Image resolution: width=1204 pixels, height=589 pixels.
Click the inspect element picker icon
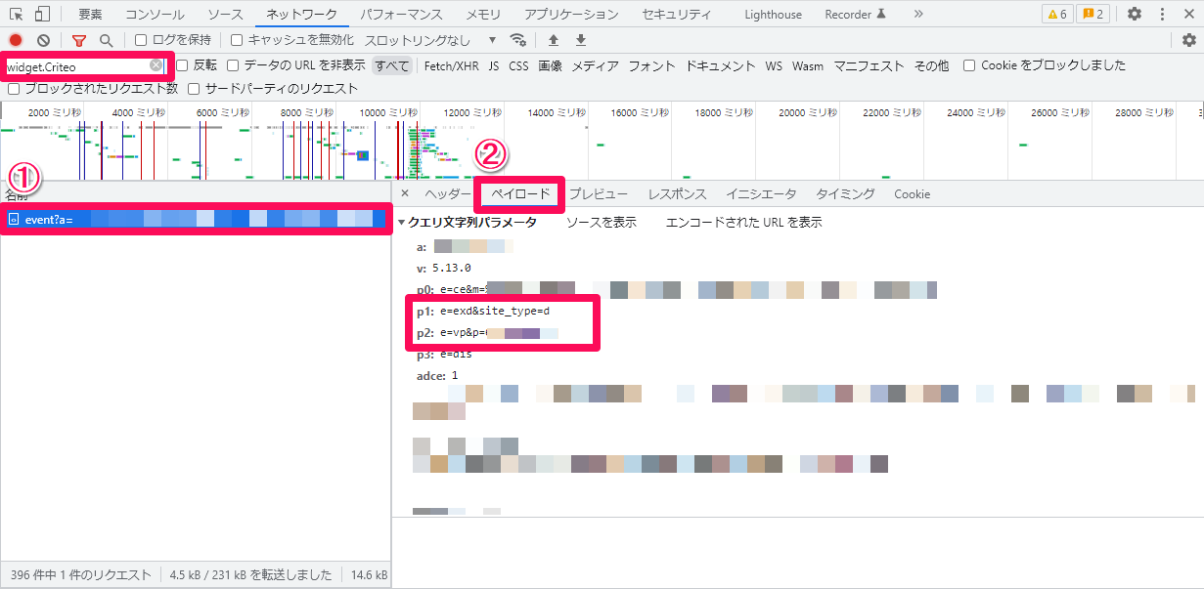(x=17, y=14)
